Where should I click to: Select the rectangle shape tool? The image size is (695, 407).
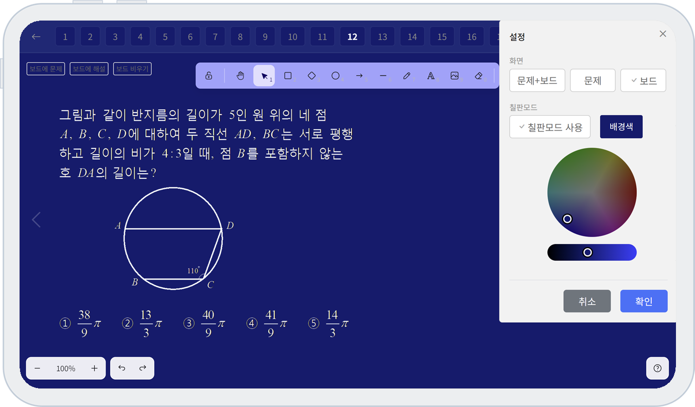(x=288, y=76)
